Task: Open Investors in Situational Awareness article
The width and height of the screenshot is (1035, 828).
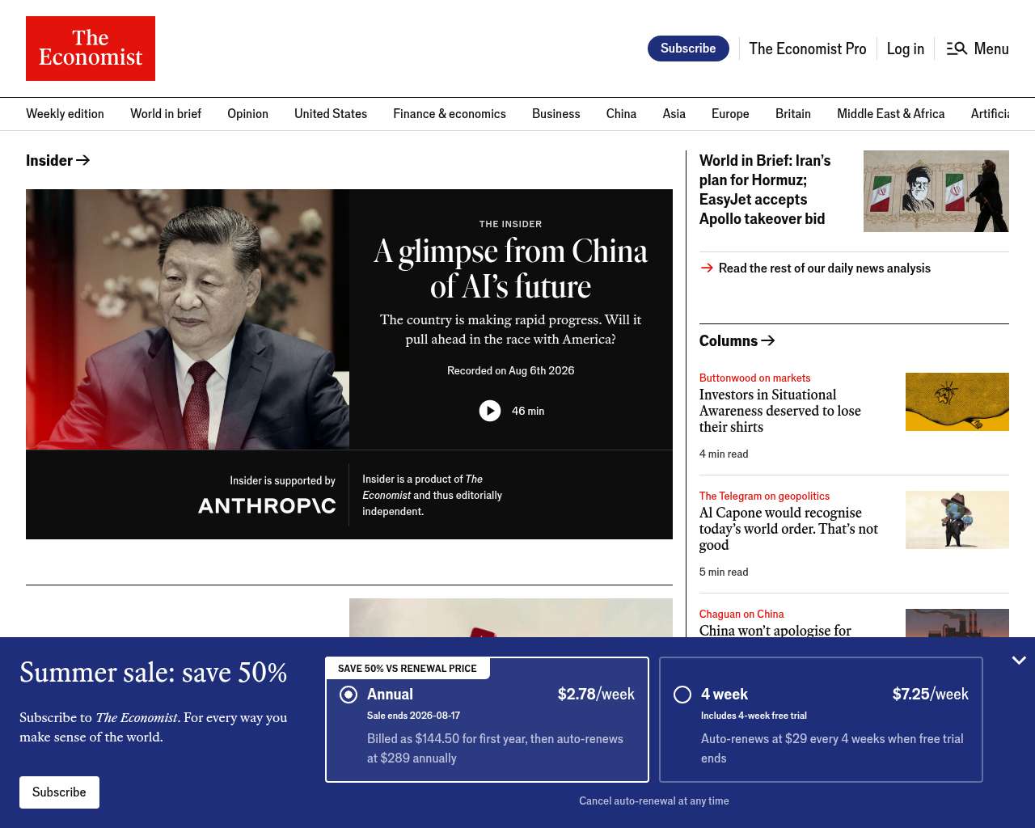Action: point(780,411)
